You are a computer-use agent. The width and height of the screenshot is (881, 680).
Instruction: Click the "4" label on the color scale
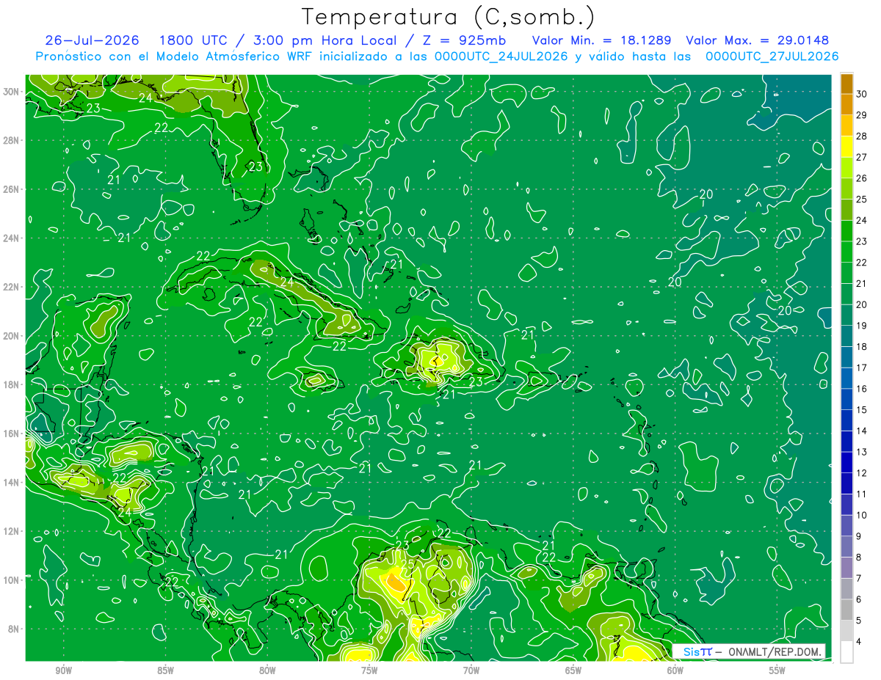859,642
